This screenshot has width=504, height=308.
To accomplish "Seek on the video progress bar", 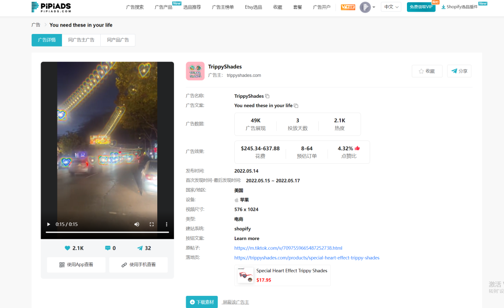I will pyautogui.click(x=107, y=232).
